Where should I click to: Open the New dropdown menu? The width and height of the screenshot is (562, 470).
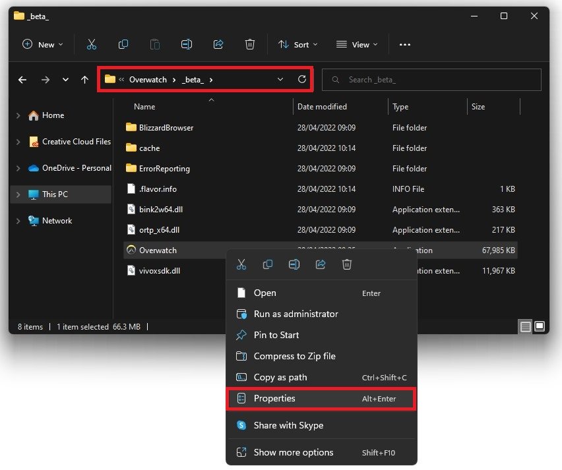point(43,44)
